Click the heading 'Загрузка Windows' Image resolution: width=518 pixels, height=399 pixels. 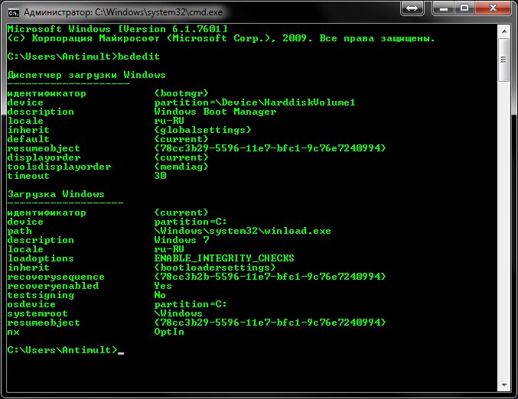point(56,194)
